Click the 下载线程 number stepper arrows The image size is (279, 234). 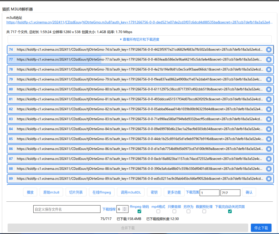125,209
